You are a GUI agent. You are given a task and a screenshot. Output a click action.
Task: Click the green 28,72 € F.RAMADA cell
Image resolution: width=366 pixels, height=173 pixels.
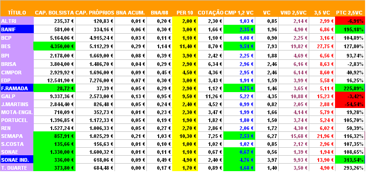(54, 88)
